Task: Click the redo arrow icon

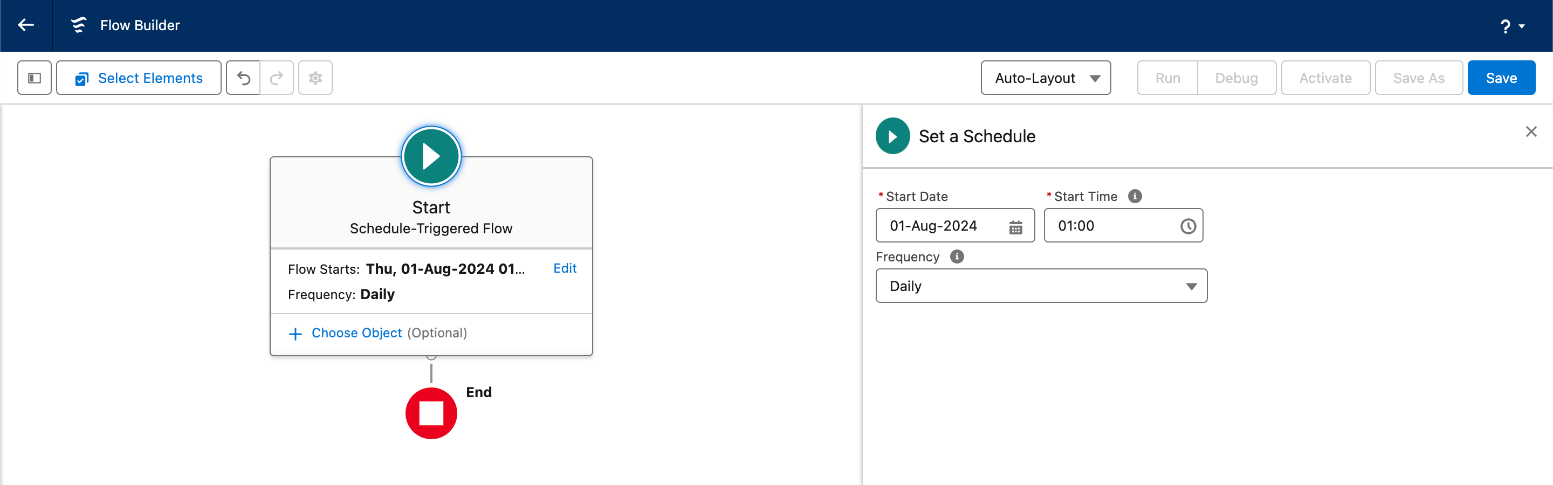Action: pos(277,78)
